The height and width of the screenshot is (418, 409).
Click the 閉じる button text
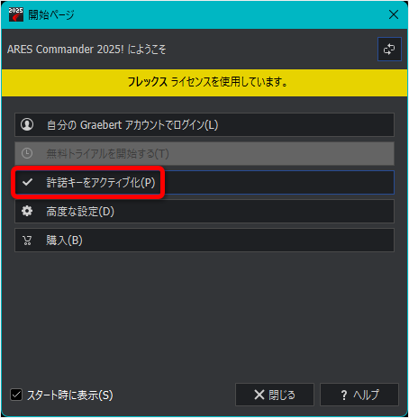tap(282, 395)
